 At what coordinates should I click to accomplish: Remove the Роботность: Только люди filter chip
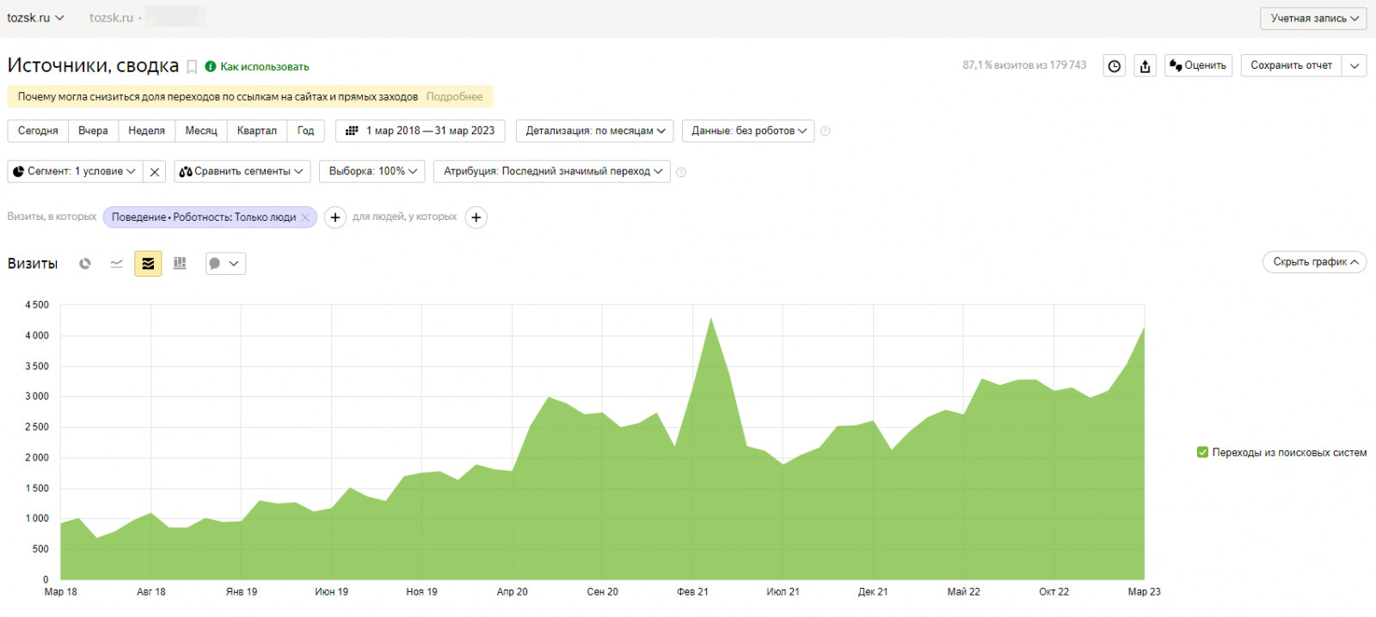(305, 217)
